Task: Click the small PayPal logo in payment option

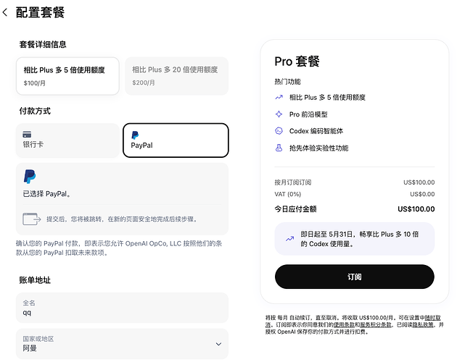Action: [135, 135]
